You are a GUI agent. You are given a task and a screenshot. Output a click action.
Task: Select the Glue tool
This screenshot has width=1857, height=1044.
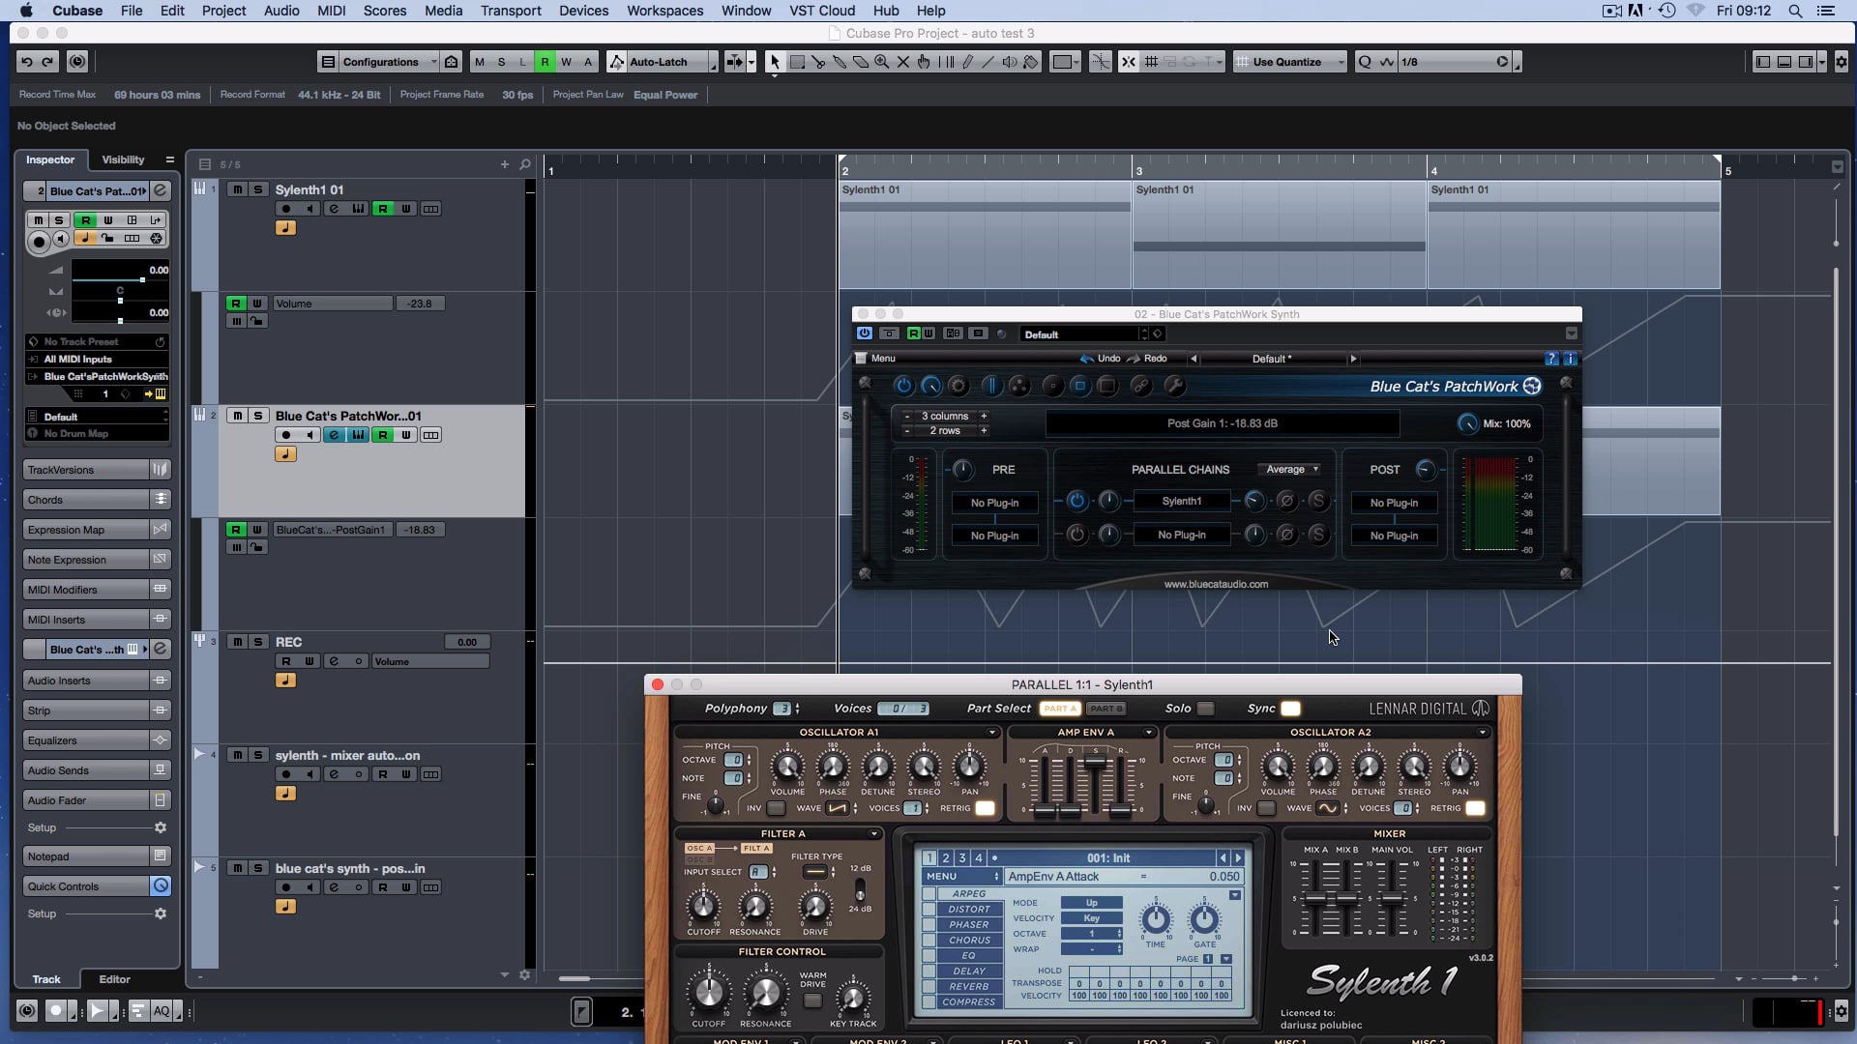coord(840,62)
